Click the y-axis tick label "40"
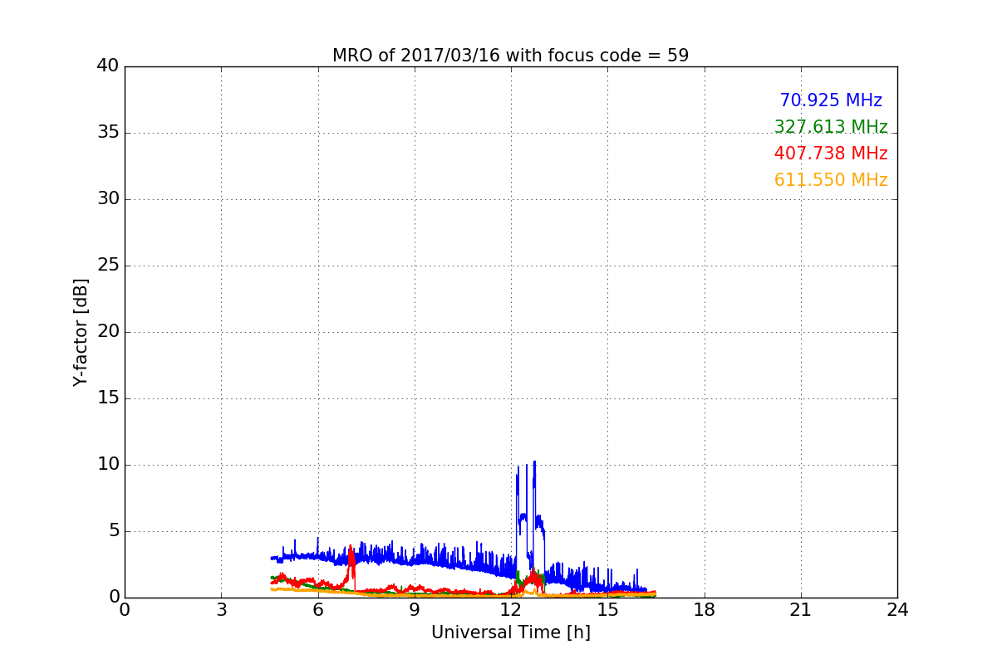997x664 pixels. [x=108, y=66]
